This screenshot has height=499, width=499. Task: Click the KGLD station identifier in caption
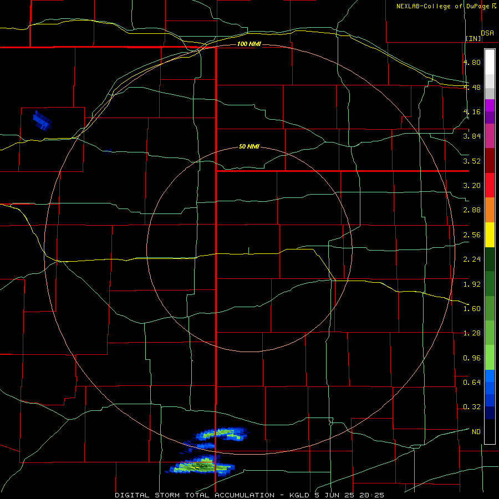point(300,495)
